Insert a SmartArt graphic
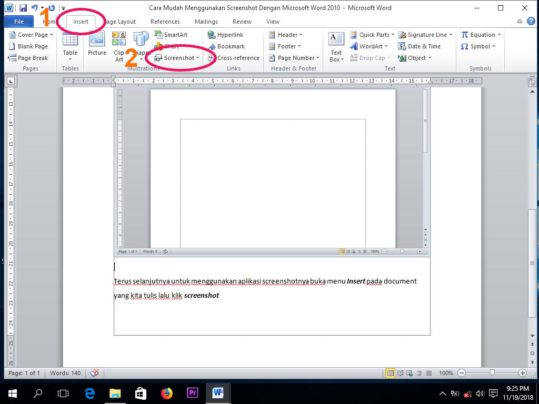 click(x=171, y=35)
